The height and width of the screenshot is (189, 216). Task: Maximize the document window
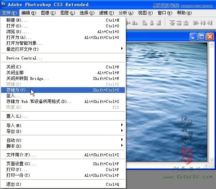pos(202,37)
